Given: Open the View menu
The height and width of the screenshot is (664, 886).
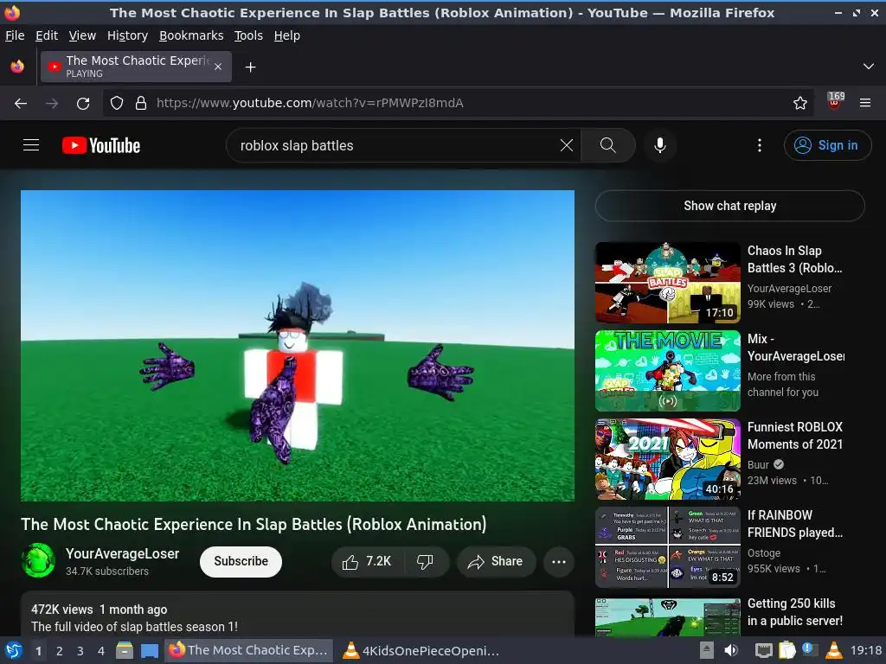Looking at the screenshot, I should [82, 35].
